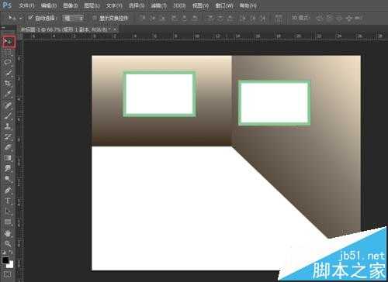Open the 图层(L) menu
388x282 pixels.
point(92,5)
